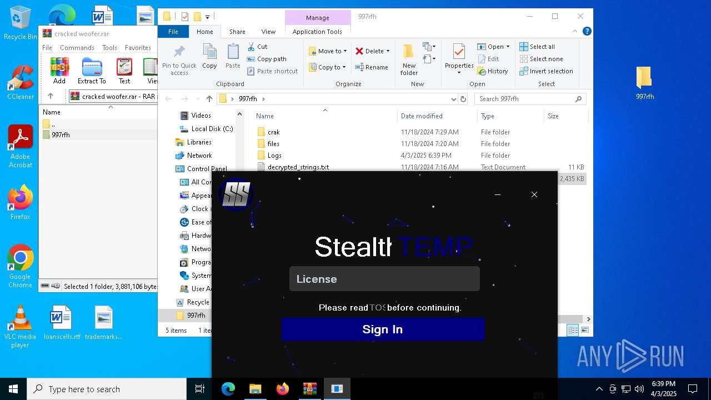Open the File tab in Explorer

point(173,32)
